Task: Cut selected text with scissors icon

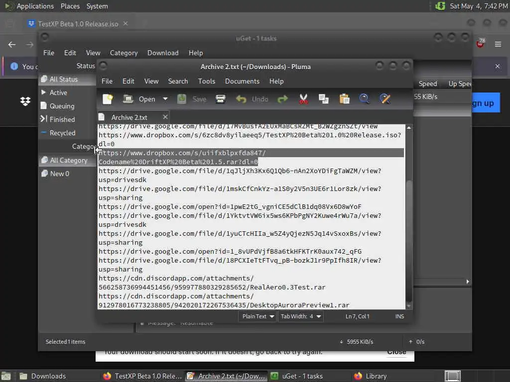Action: point(303,99)
